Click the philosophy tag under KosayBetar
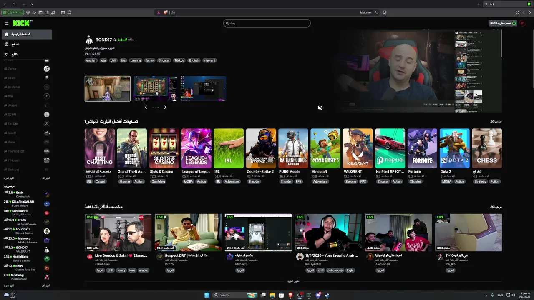 click(x=335, y=270)
